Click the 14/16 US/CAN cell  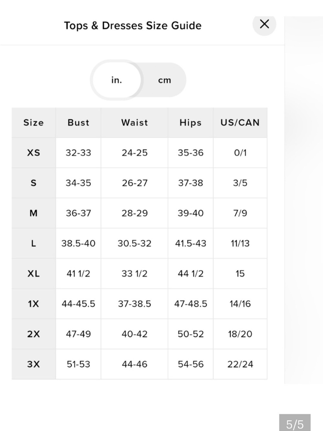click(x=240, y=304)
